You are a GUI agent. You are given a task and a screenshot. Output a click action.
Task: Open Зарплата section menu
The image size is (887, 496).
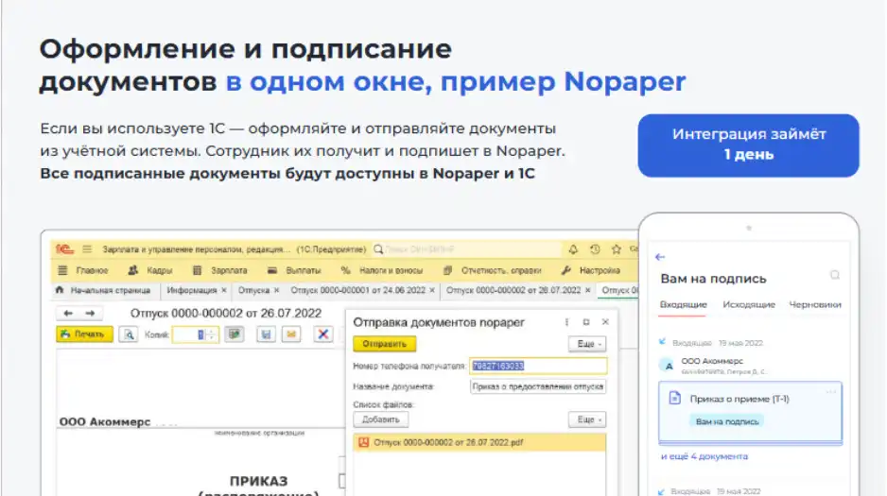(219, 270)
